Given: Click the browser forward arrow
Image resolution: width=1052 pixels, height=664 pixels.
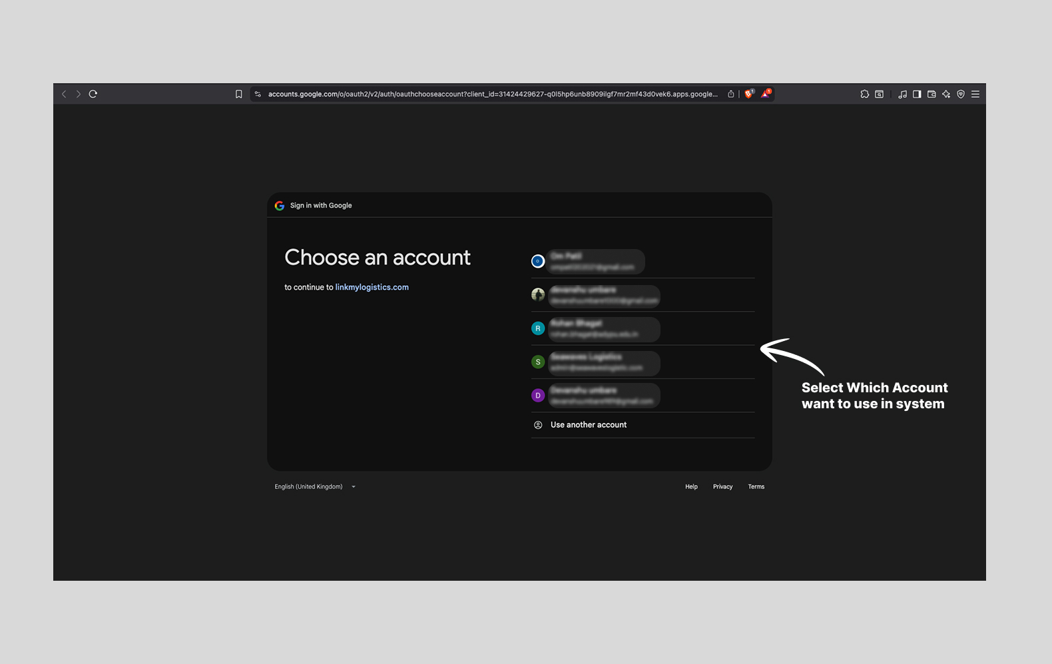Looking at the screenshot, I should click(x=79, y=94).
